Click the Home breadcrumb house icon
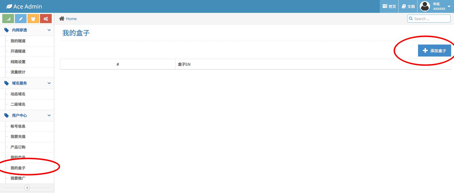The image size is (454, 193). point(62,19)
